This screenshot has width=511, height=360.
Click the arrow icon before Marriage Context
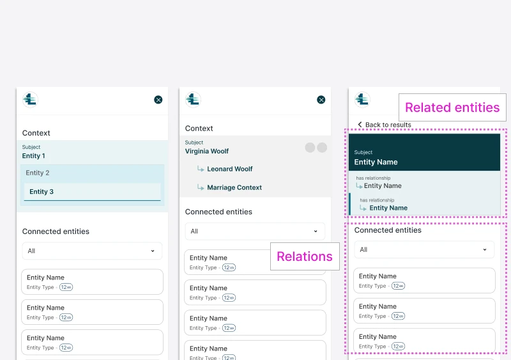[201, 187]
